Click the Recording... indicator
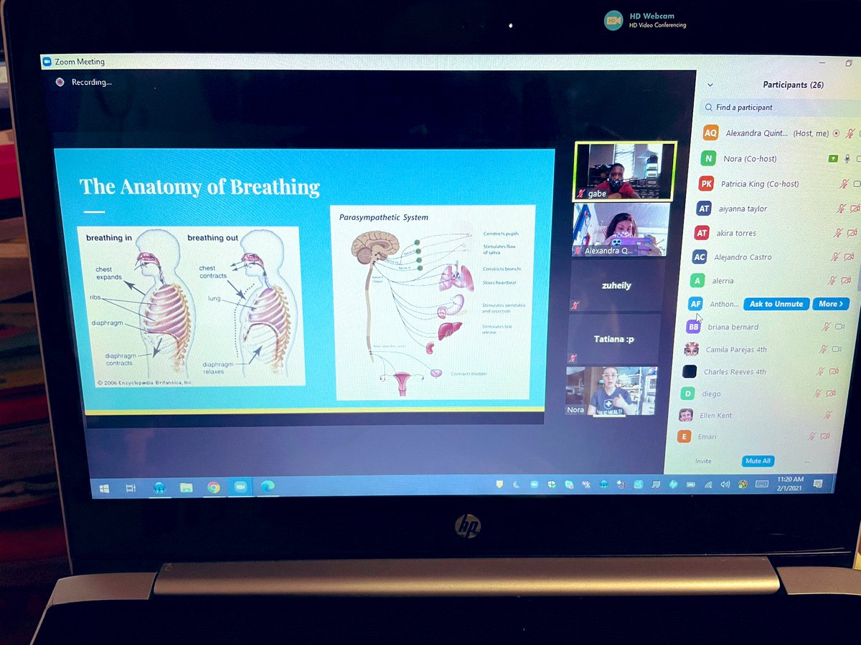This screenshot has width=861, height=645. point(85,82)
